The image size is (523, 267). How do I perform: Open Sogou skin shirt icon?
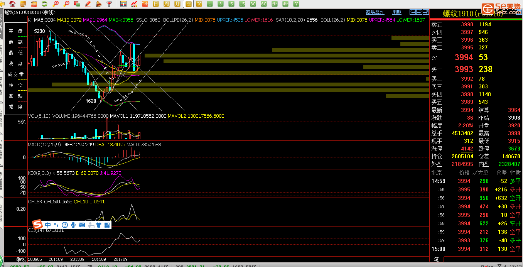99,225
